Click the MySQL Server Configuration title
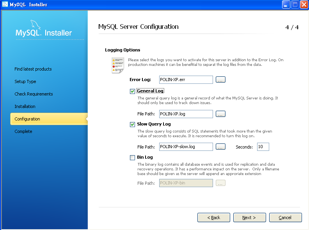This screenshot has width=309, height=230. click(139, 27)
